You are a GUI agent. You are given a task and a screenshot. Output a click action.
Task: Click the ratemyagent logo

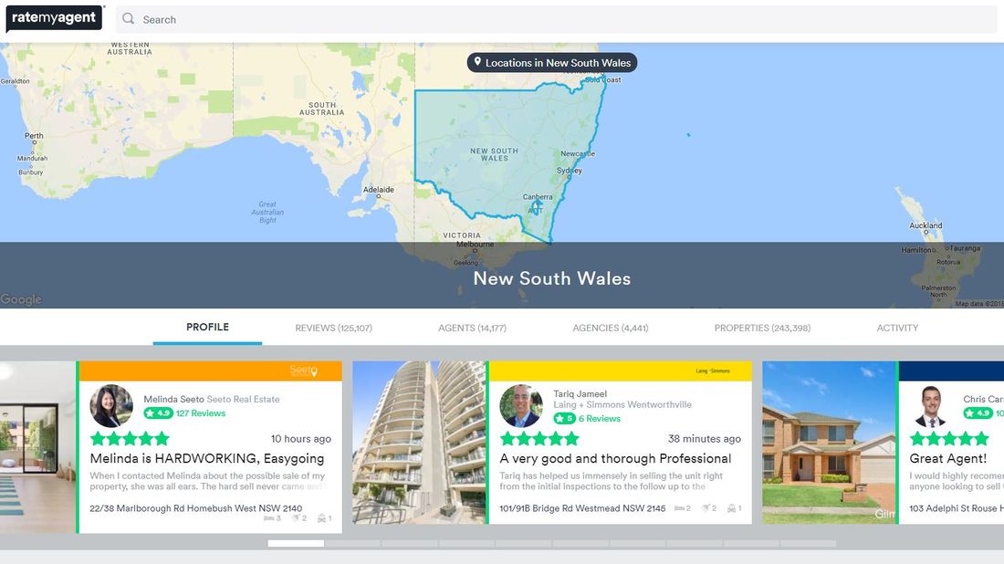tap(54, 18)
